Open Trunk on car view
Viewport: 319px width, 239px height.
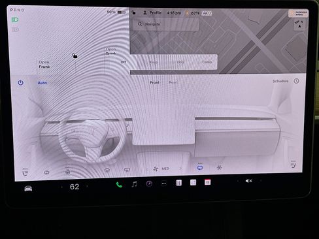coord(111,51)
